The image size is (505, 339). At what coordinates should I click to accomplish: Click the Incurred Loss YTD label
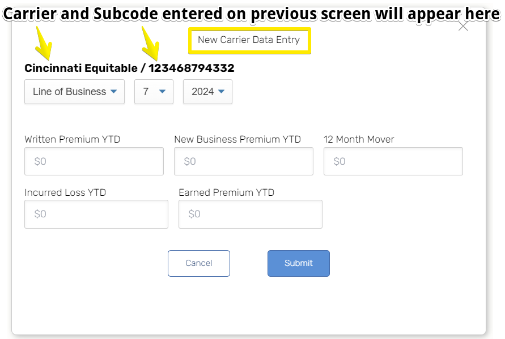click(65, 192)
